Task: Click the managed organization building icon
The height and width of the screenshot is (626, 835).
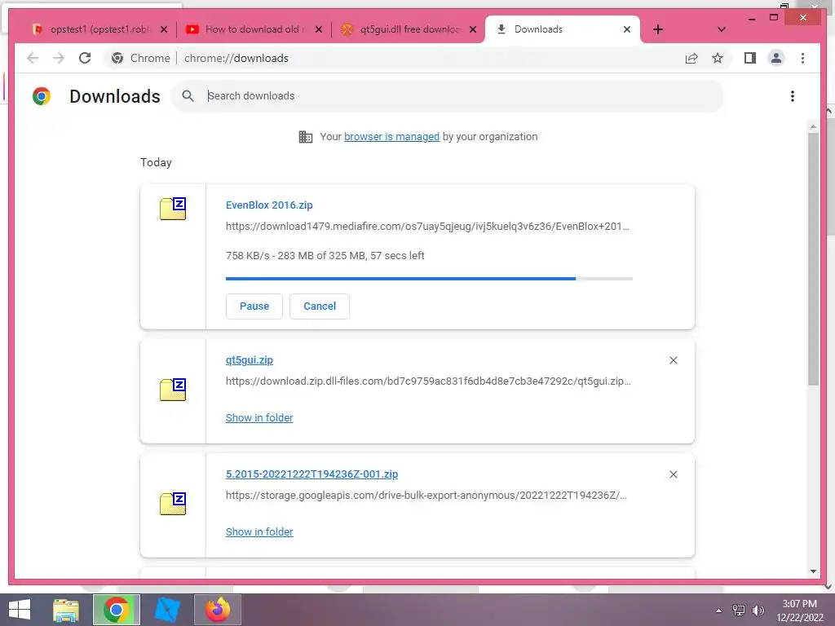Action: pyautogui.click(x=306, y=137)
